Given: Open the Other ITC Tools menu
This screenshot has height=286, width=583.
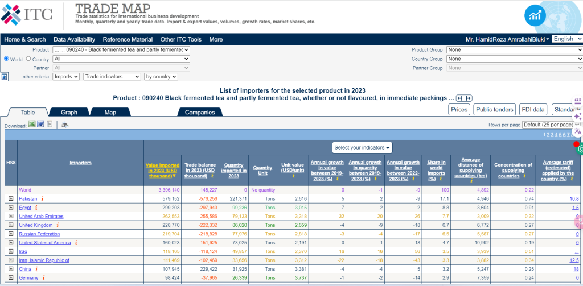Looking at the screenshot, I should 180,39.
